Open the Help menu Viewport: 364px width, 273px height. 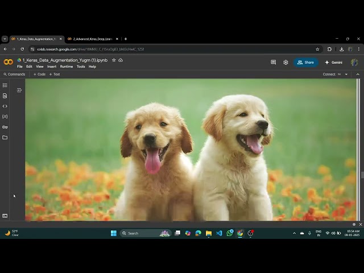[92, 67]
